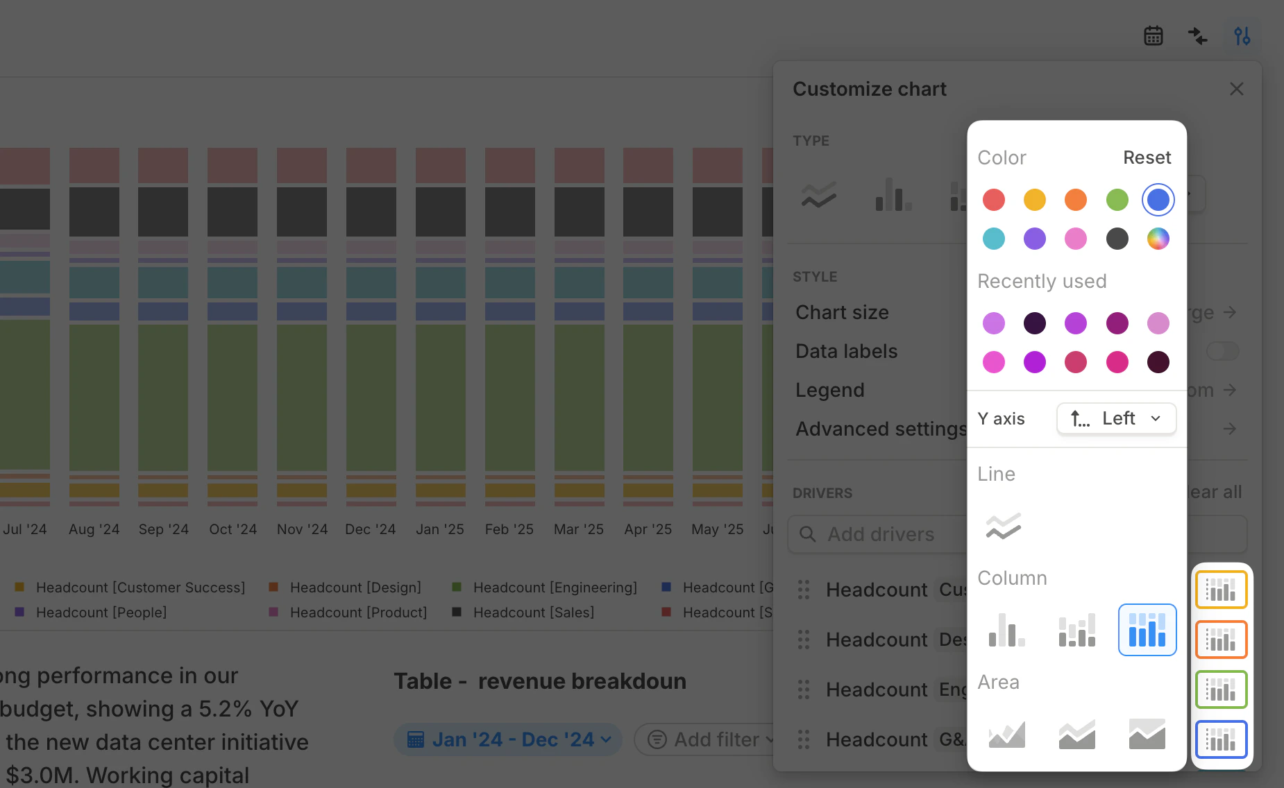
Task: Choose the Line series style icon
Action: point(1004,526)
